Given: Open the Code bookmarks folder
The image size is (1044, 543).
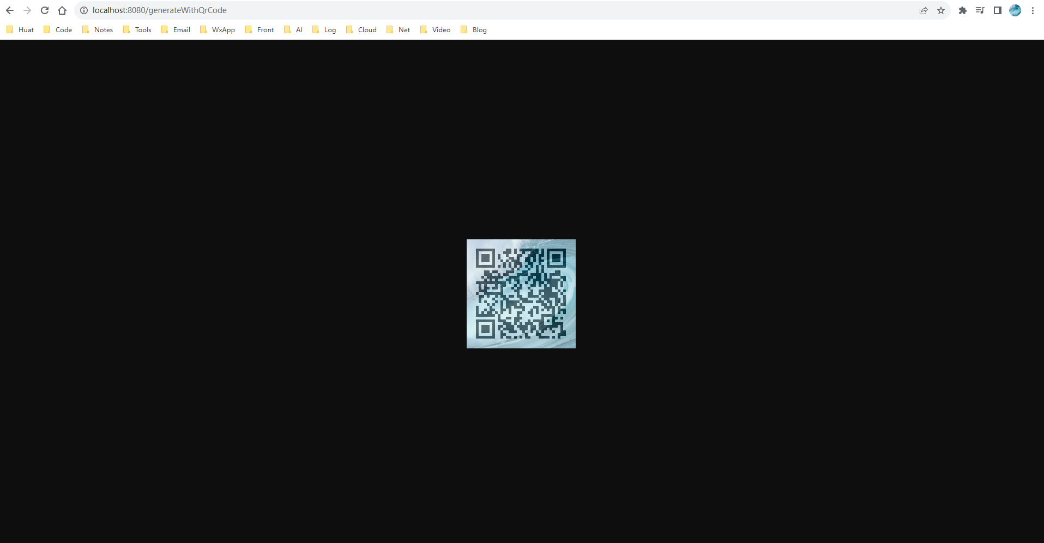Looking at the screenshot, I should coord(63,29).
